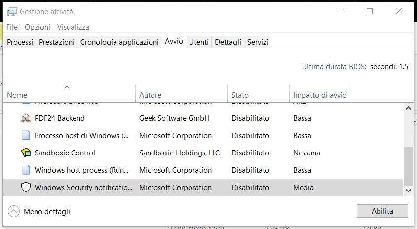Open the File menu

click(12, 27)
